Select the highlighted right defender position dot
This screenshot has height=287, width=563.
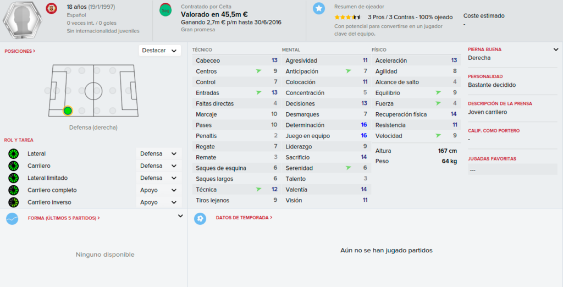[68, 111]
